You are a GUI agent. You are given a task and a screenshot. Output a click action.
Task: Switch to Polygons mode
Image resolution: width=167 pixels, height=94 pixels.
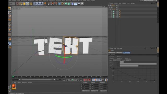click(x=10, y=30)
